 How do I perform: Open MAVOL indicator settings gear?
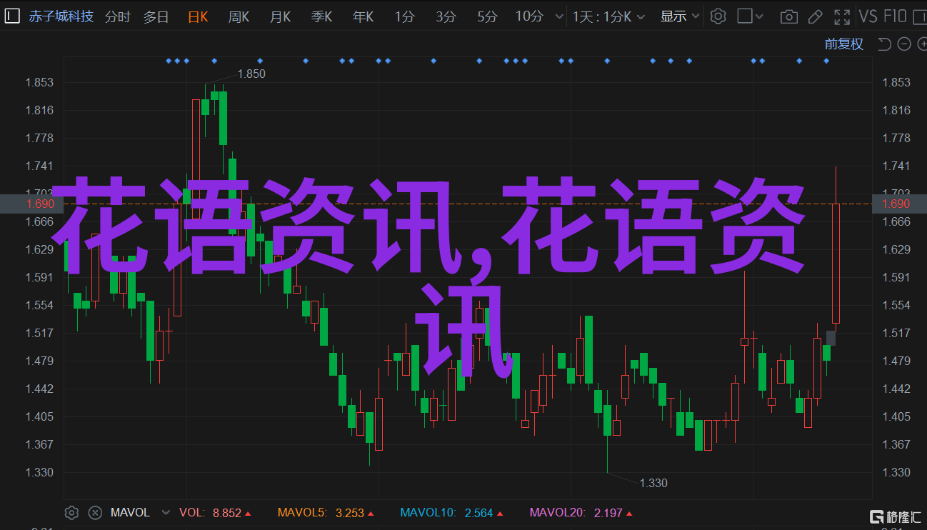(71, 512)
